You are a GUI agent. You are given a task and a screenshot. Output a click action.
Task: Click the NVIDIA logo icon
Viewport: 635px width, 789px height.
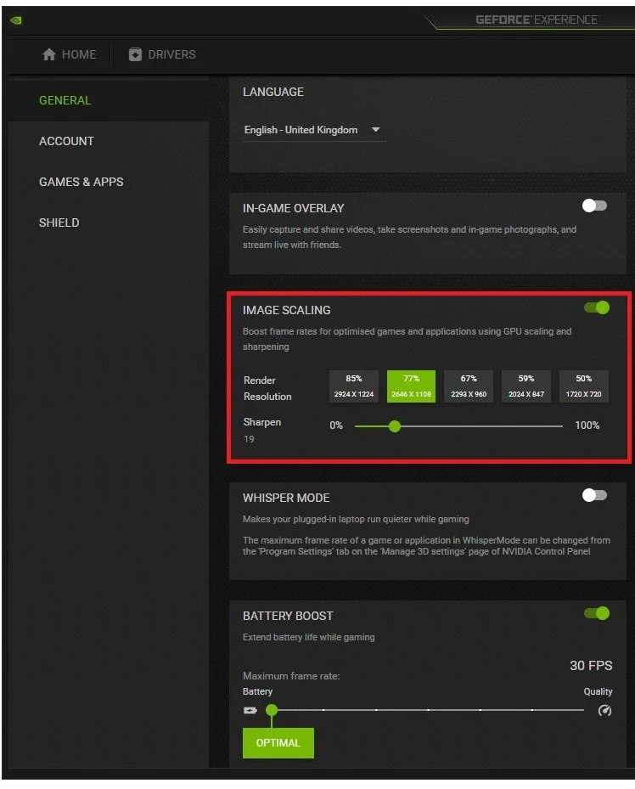[x=15, y=20]
